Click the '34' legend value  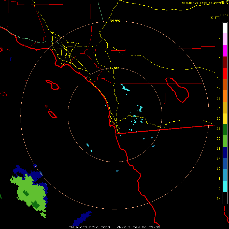point(219,108)
